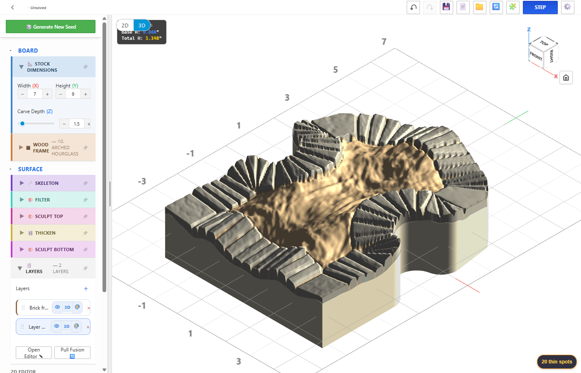Save the project with floppy disk icon

447,7
